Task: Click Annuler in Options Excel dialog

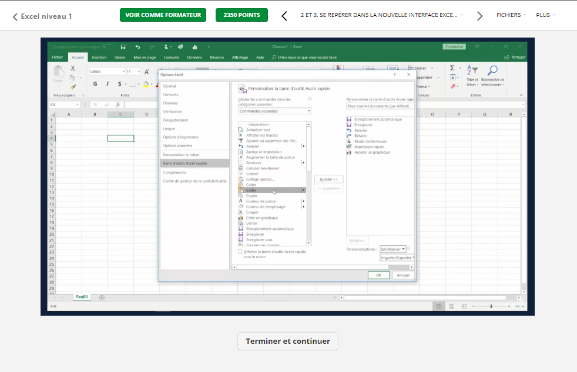Action: coord(403,275)
